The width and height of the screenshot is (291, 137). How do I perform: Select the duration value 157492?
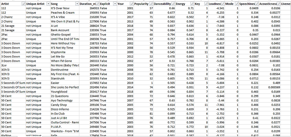[x=89, y=83]
